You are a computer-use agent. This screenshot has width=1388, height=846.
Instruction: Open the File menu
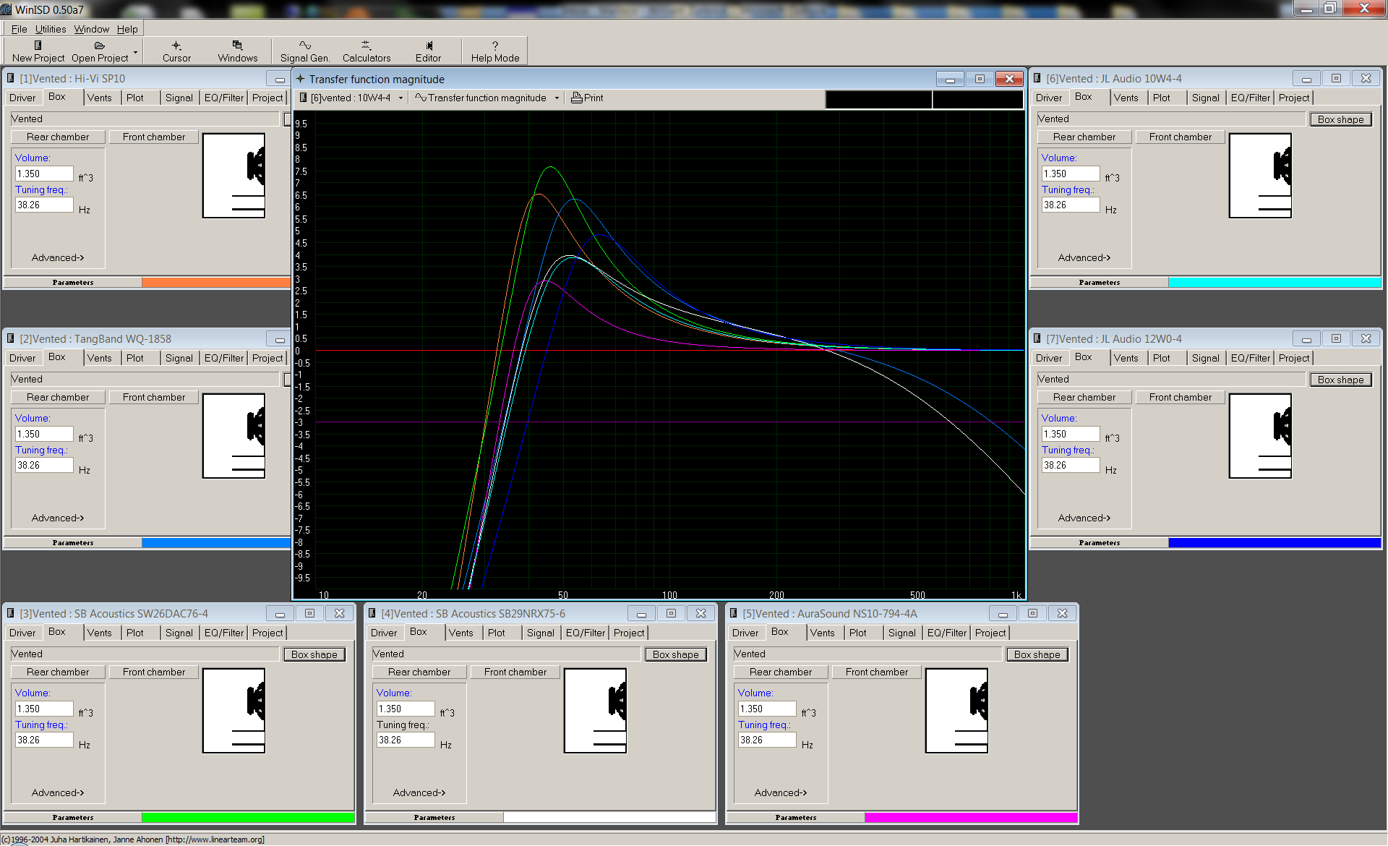click(x=20, y=29)
